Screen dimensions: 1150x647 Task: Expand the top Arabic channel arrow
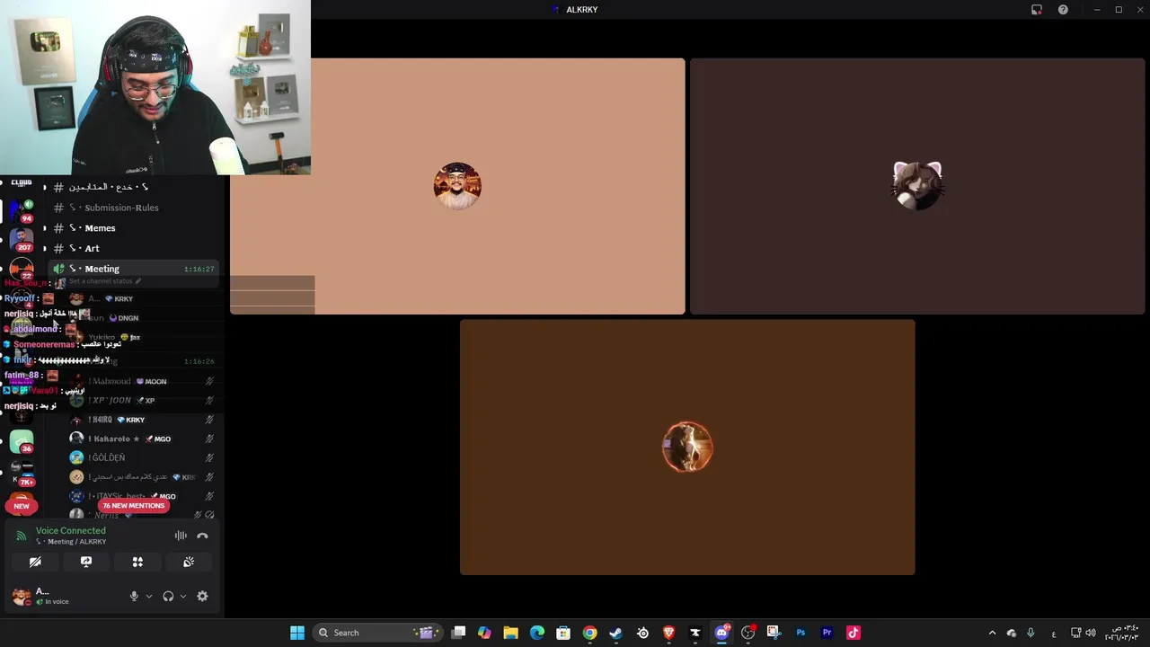coord(45,187)
